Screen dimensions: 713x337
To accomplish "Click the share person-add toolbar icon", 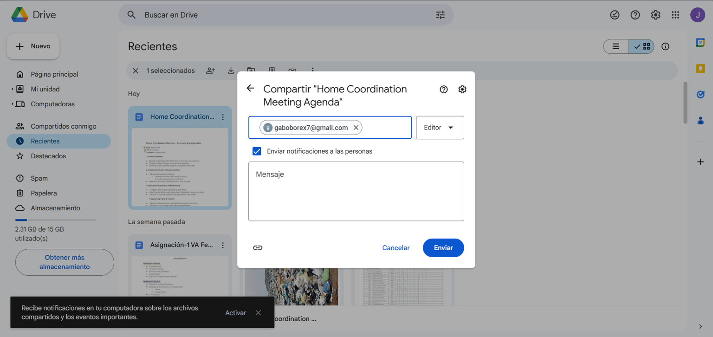I will tap(211, 71).
